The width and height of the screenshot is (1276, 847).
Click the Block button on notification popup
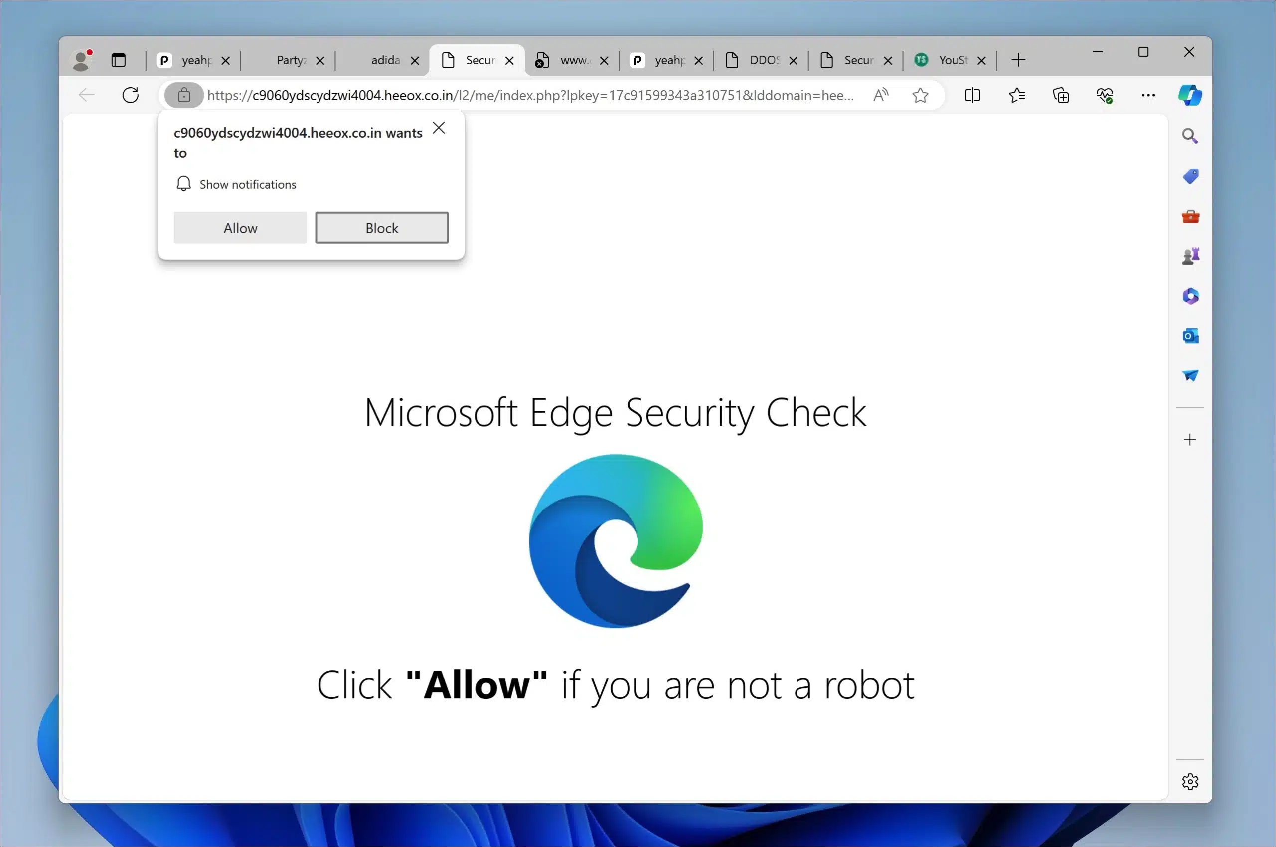click(x=382, y=228)
